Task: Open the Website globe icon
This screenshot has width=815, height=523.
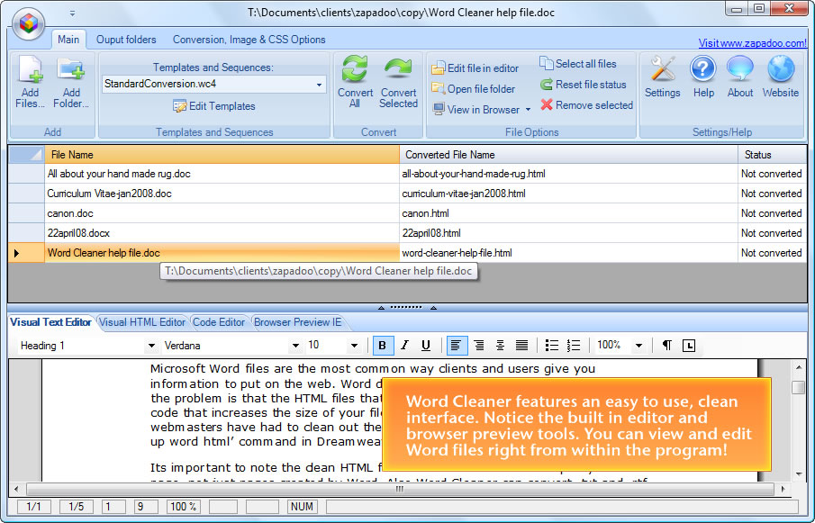Action: [x=780, y=69]
